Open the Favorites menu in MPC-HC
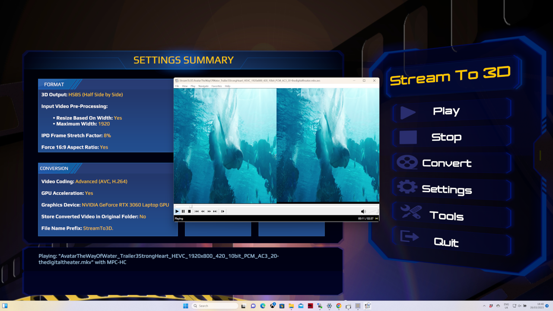 pos(216,86)
